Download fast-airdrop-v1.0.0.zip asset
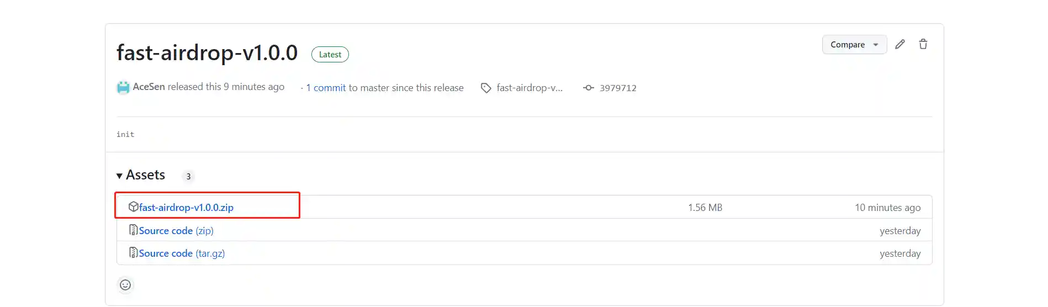Screen dimensions: 1048x307 click(186, 208)
